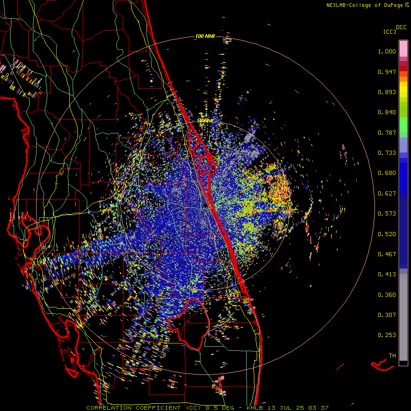Click the 0.840 legend value
Viewport: 411px width, 411px height.
coord(387,112)
